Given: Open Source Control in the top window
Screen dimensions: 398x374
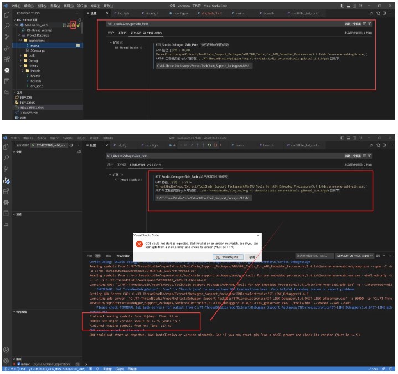Looking at the screenshot, I should (x=7, y=37).
